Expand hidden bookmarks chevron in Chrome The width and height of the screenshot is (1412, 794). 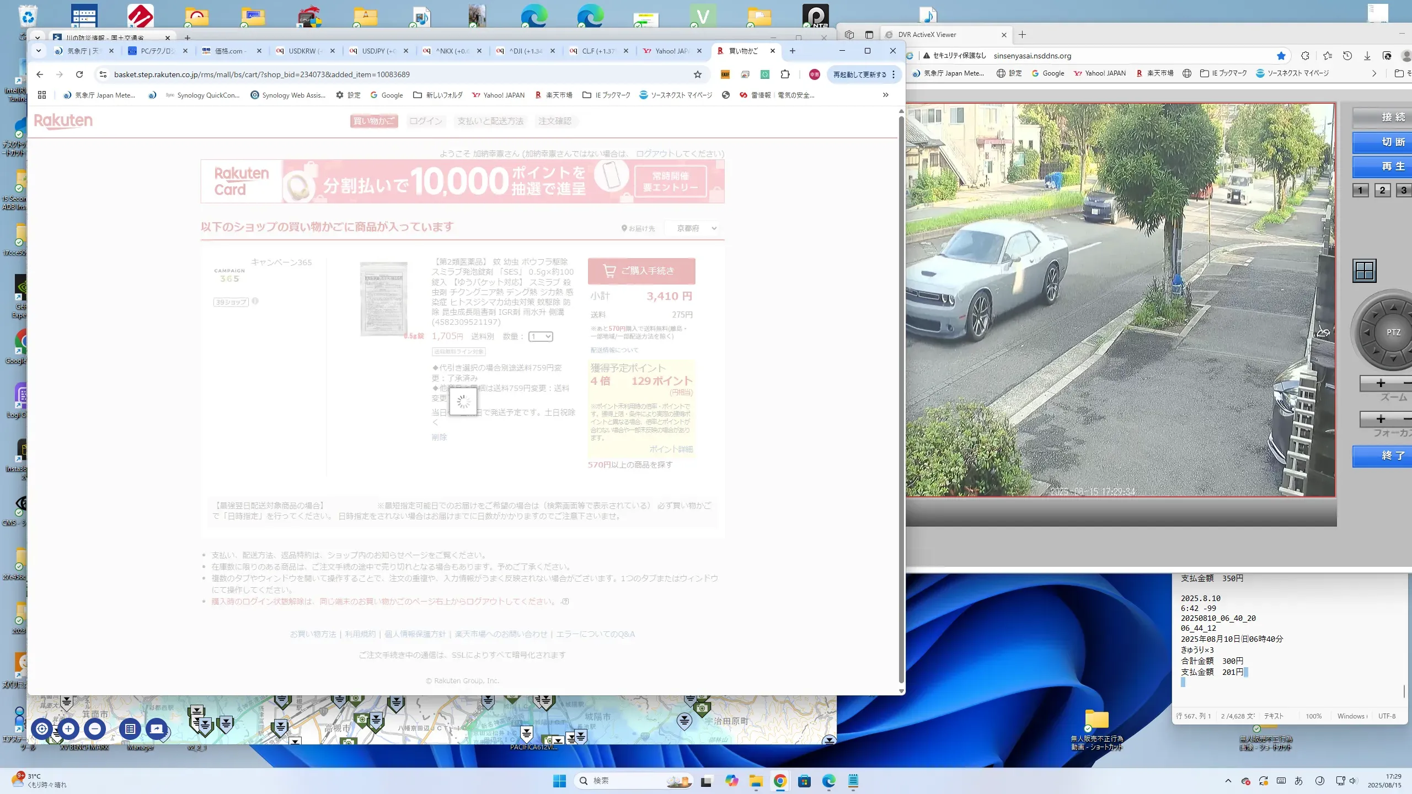(x=885, y=95)
